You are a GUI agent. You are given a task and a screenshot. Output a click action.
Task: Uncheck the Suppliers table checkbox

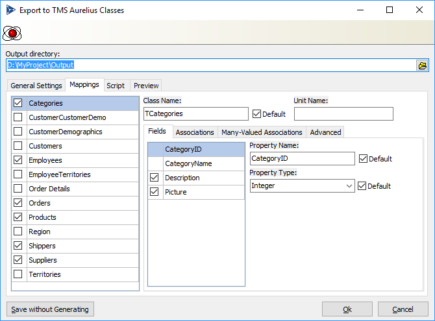(18, 260)
